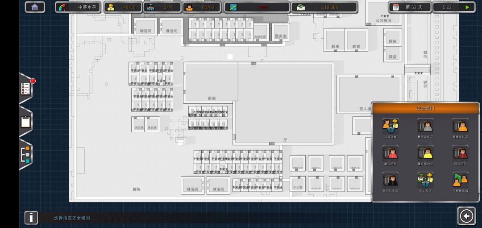Viewport: 482px width, 228px height.
Task: Select the bottom-left 淋浴间 shower room
Action: tap(192, 185)
